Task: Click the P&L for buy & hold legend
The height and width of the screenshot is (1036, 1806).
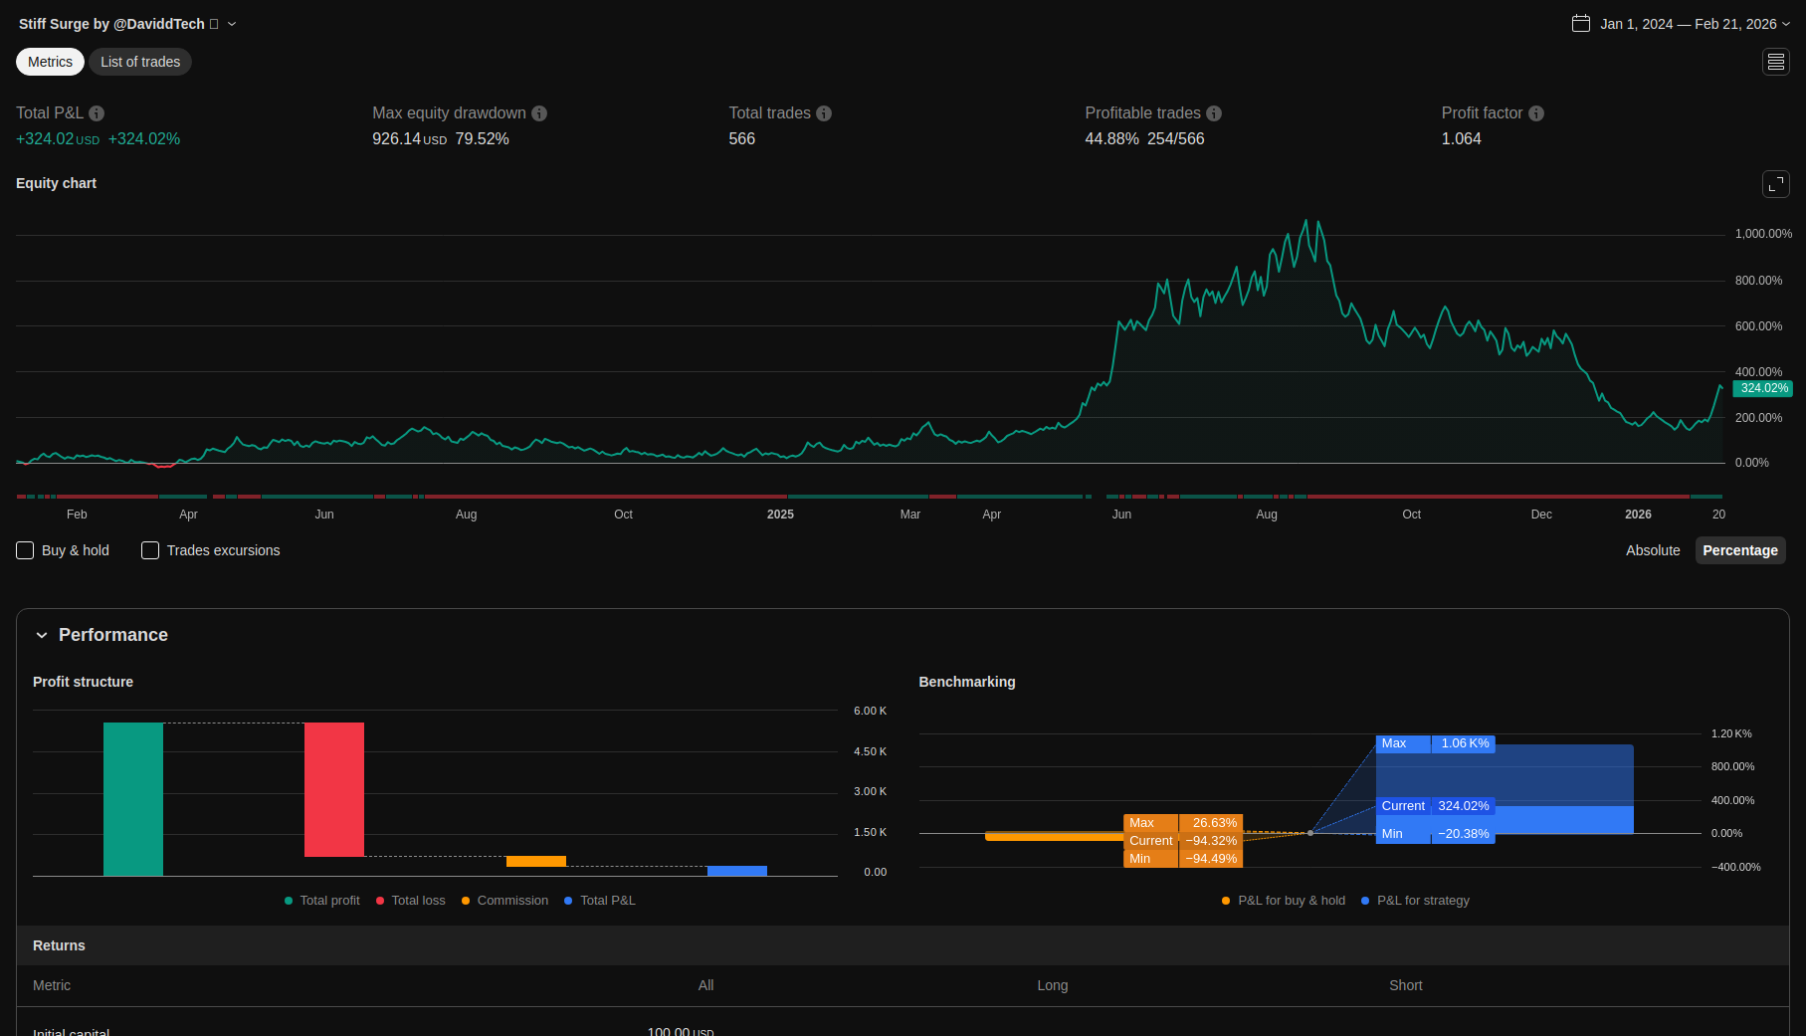Action: pyautogui.click(x=1284, y=901)
